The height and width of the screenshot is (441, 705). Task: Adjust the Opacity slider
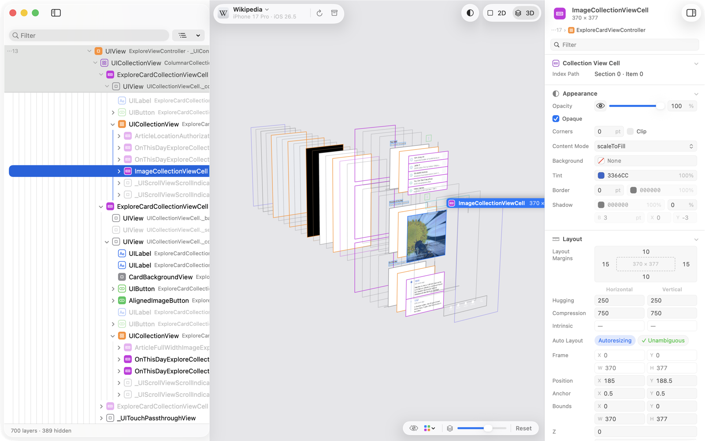[x=637, y=106]
